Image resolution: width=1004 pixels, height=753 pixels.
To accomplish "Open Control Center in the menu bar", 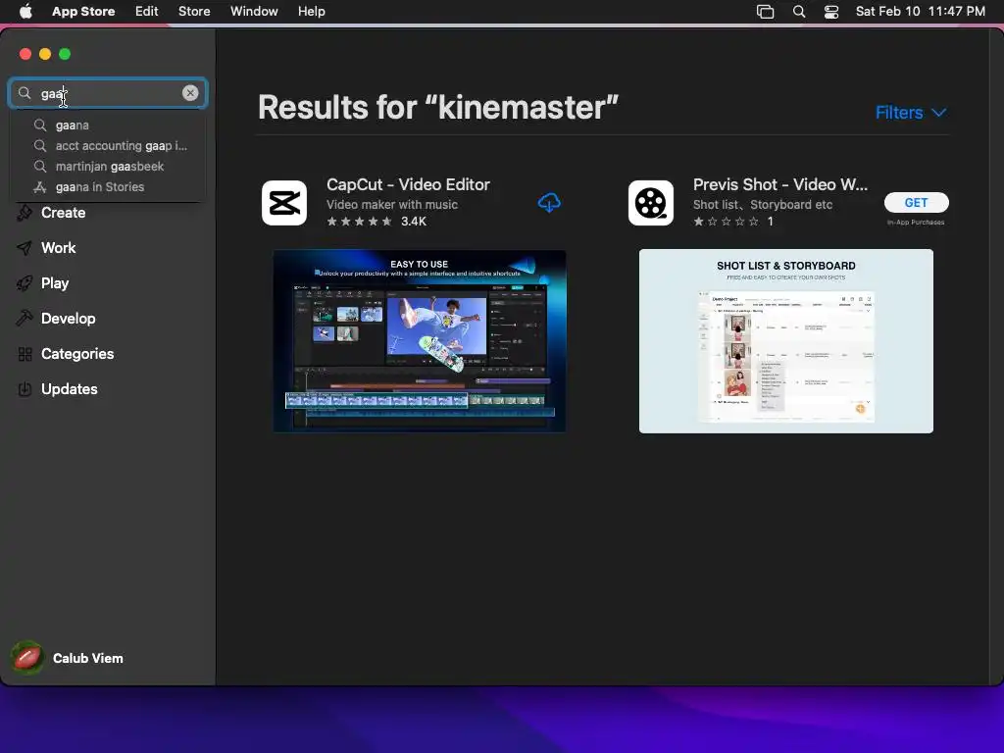I will point(831,12).
